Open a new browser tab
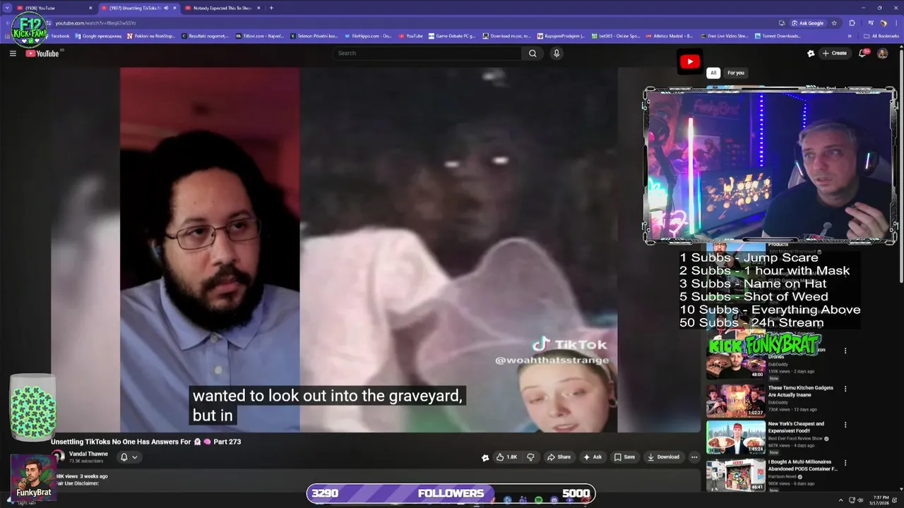The image size is (904, 508). [x=271, y=8]
